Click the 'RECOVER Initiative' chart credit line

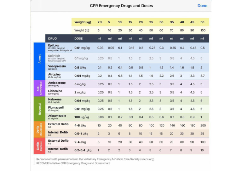[x=73, y=163]
